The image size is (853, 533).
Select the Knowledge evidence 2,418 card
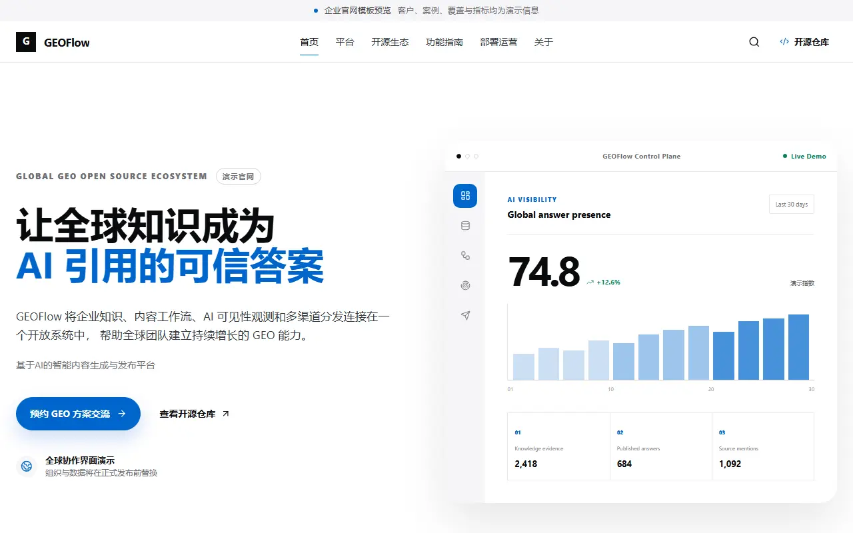tap(558, 446)
